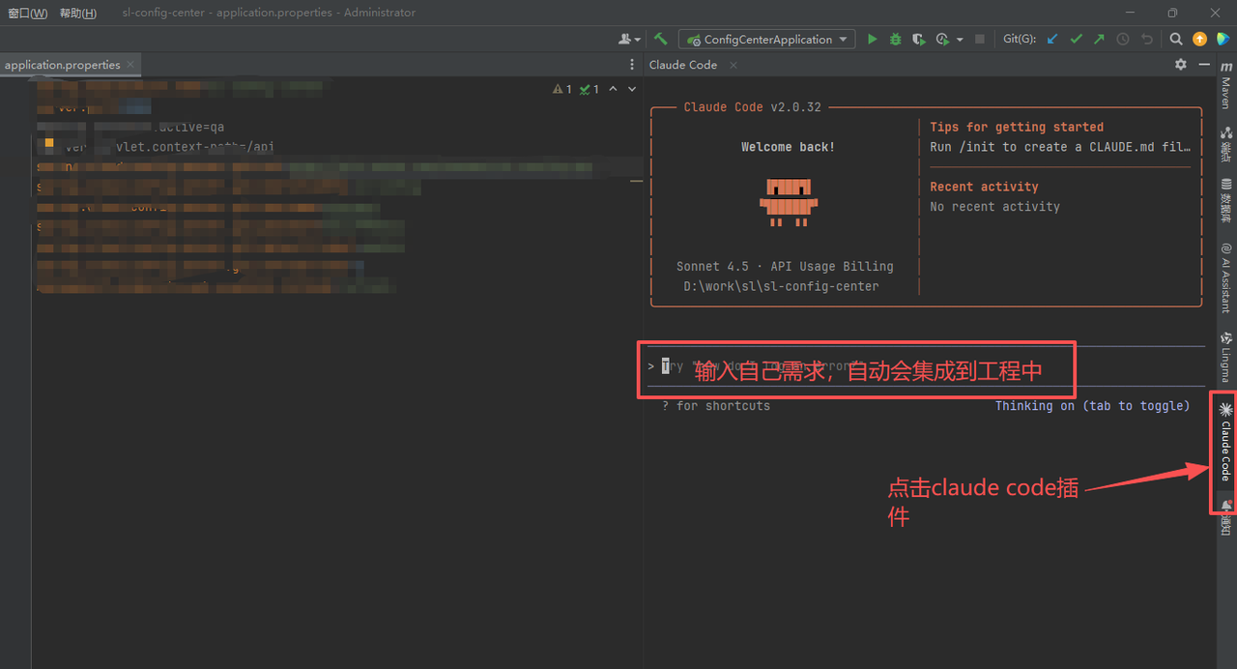Open Search Everywhere magnifier icon
Viewport: 1237px width, 669px height.
pyautogui.click(x=1176, y=40)
